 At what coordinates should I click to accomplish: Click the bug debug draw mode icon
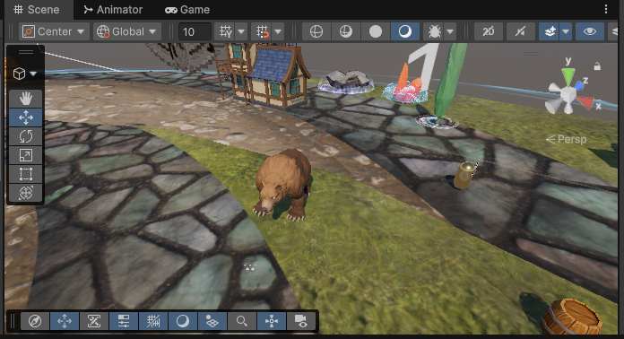click(434, 31)
